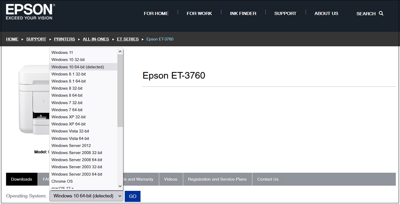Choose Windows Vista 32-bit in list

[x=84, y=131]
